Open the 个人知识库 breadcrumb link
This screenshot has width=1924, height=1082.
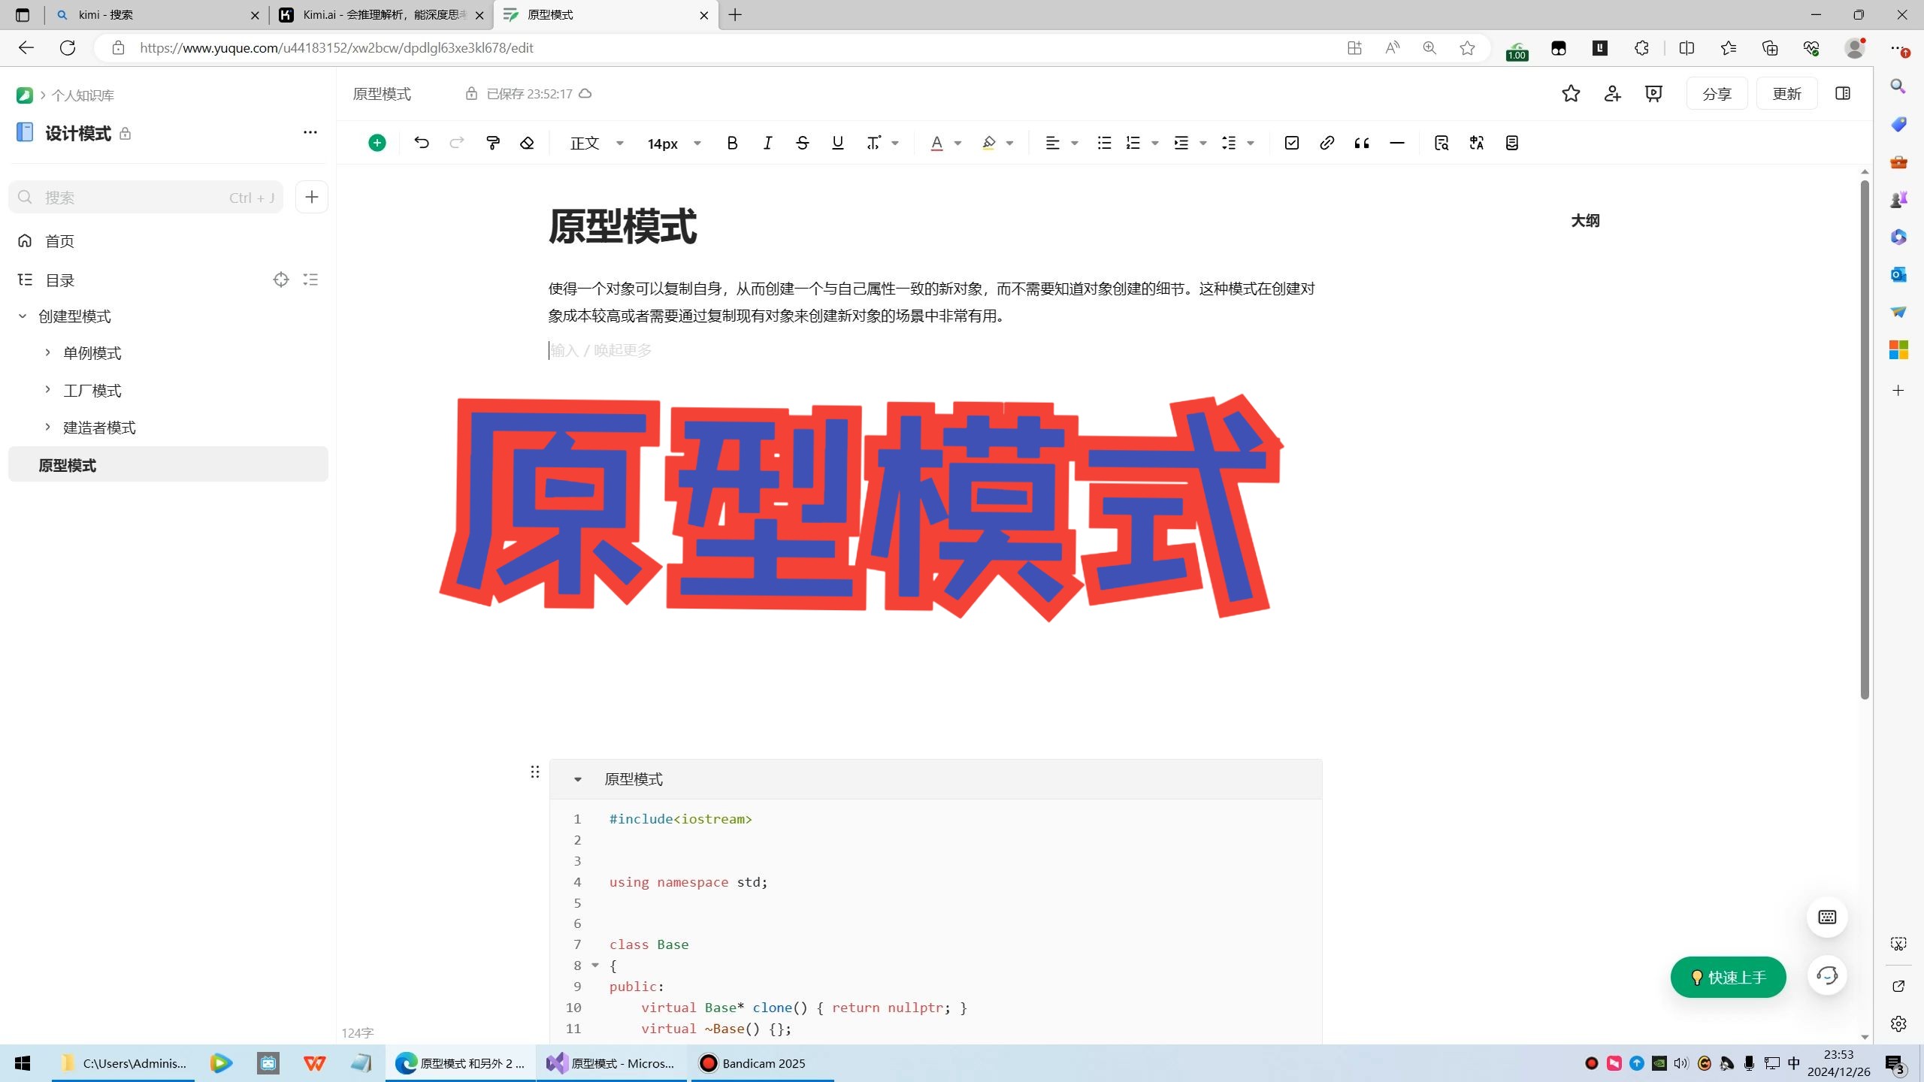click(x=83, y=95)
